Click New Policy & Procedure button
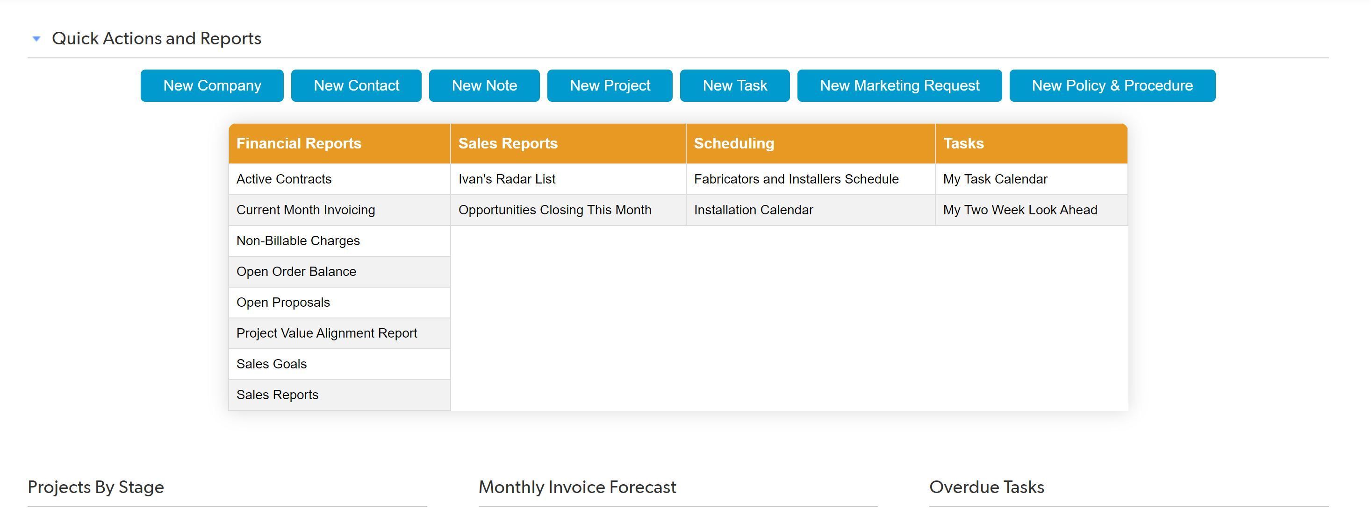Image resolution: width=1371 pixels, height=508 pixels. coord(1112,85)
